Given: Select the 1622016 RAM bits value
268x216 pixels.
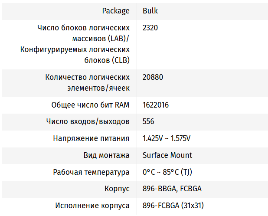Looking at the screenshot, I should 156,105.
